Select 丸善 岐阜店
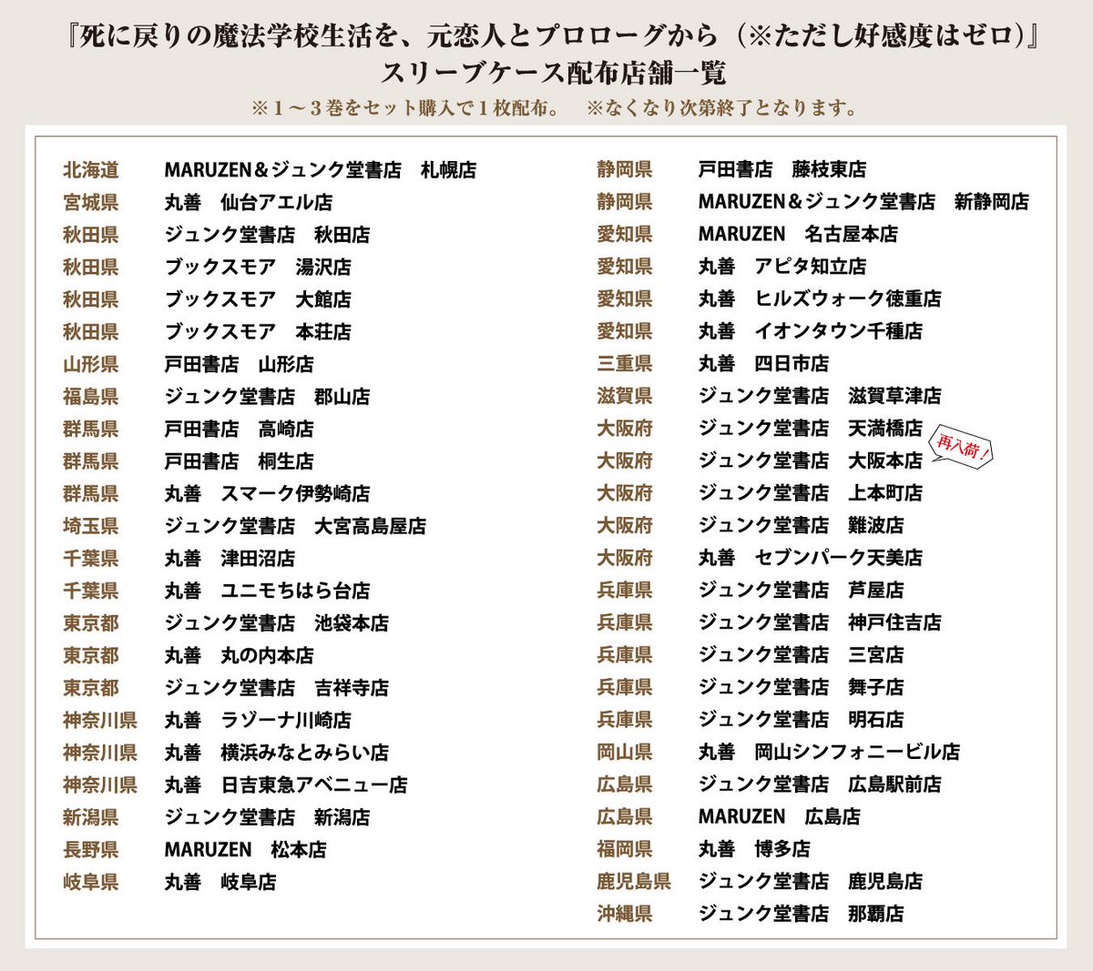 coord(220,882)
